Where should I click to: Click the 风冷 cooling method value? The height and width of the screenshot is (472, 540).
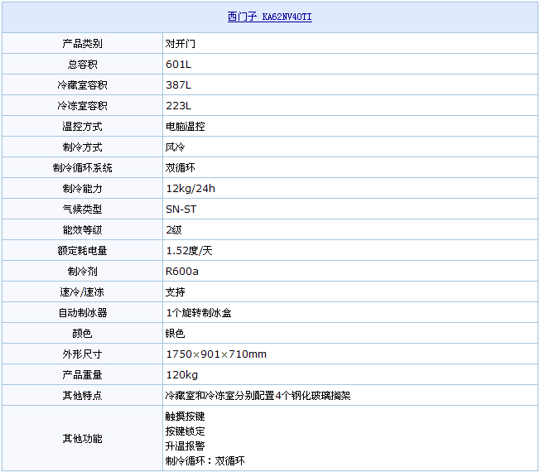[176, 147]
